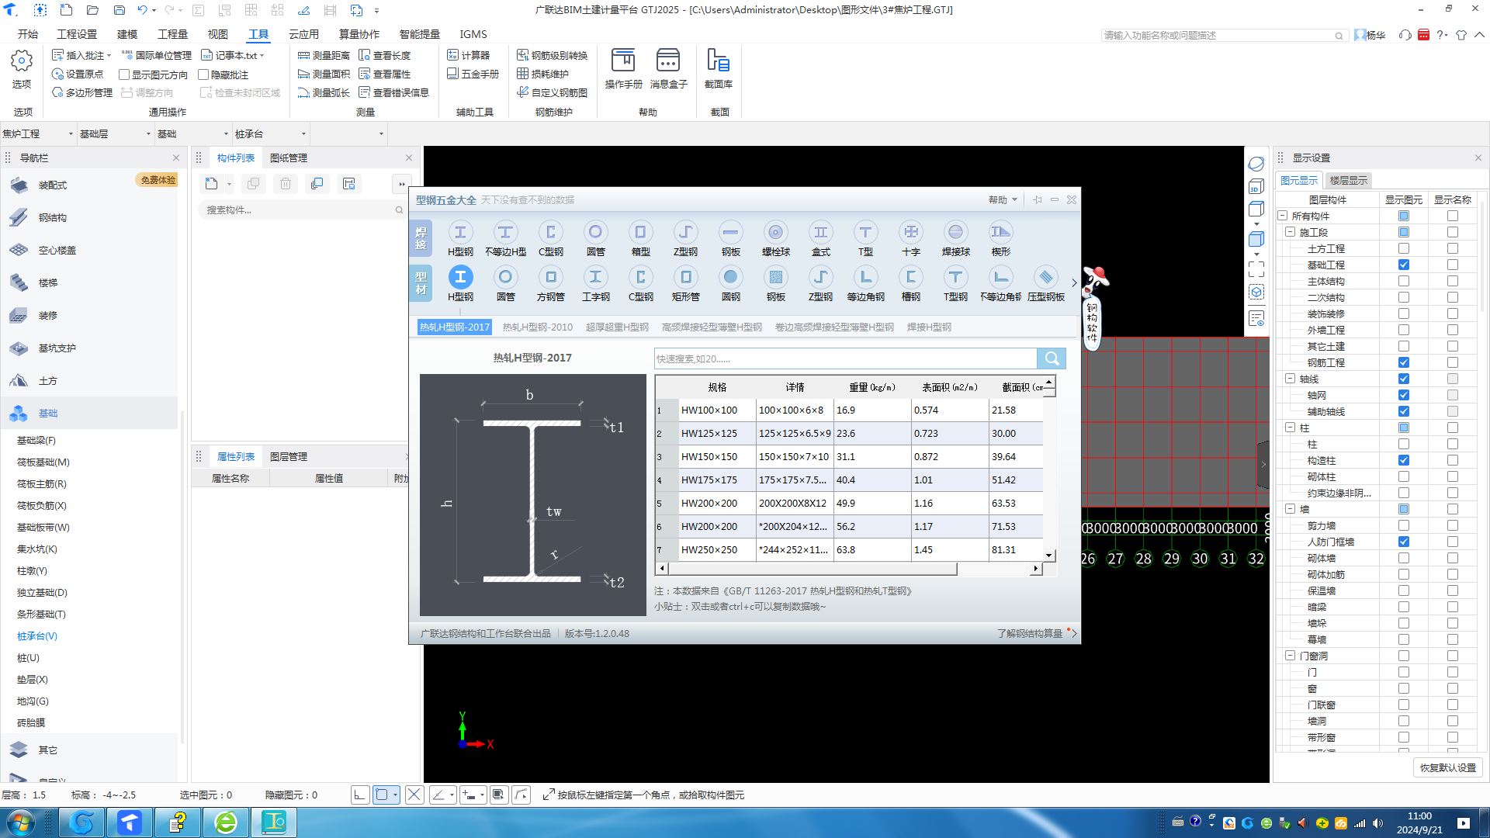Image resolution: width=1490 pixels, height=838 pixels.
Task: Switch to 图纸管理 tab
Action: [289, 158]
